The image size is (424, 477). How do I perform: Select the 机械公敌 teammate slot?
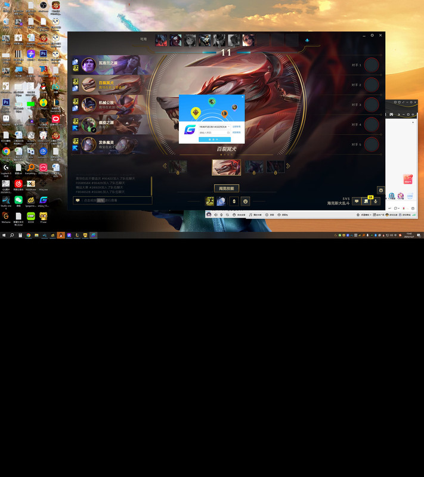click(x=111, y=105)
